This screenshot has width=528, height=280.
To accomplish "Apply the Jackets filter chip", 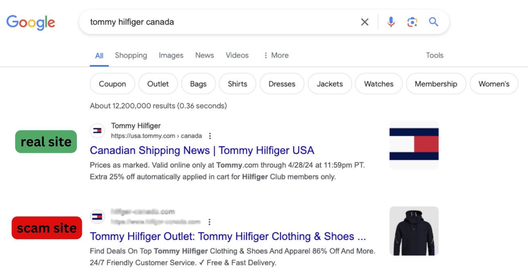I will coord(330,84).
